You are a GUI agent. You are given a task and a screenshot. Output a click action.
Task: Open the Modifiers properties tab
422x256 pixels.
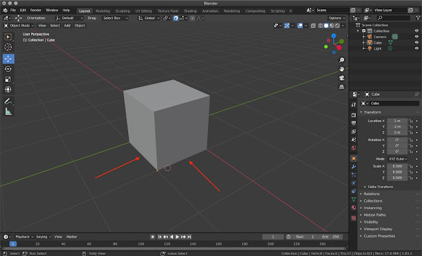pyautogui.click(x=353, y=167)
